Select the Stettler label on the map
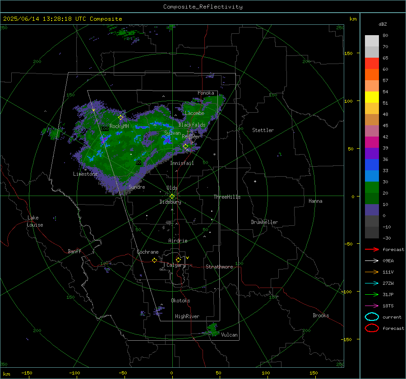 pos(263,130)
